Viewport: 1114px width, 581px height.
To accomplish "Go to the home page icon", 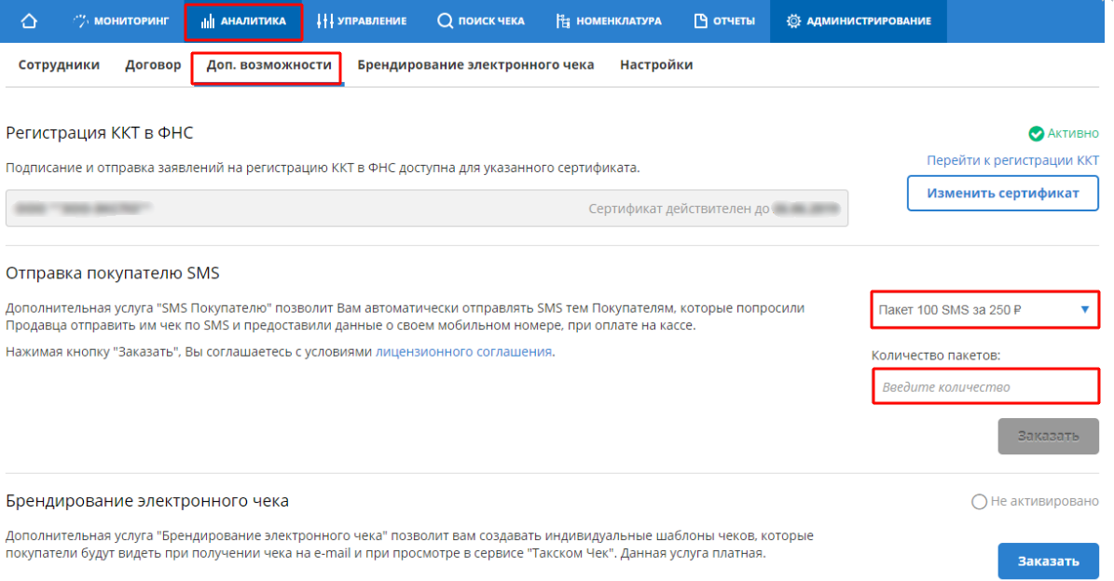I will 28,20.
